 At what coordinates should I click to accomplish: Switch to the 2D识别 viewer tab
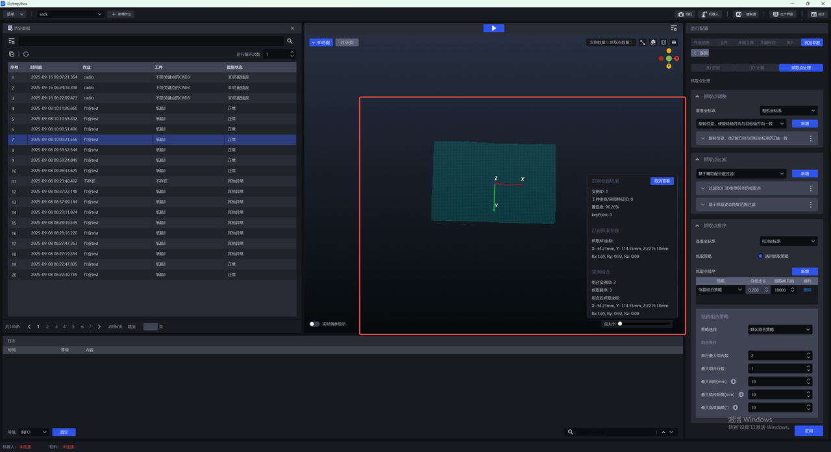tap(347, 43)
